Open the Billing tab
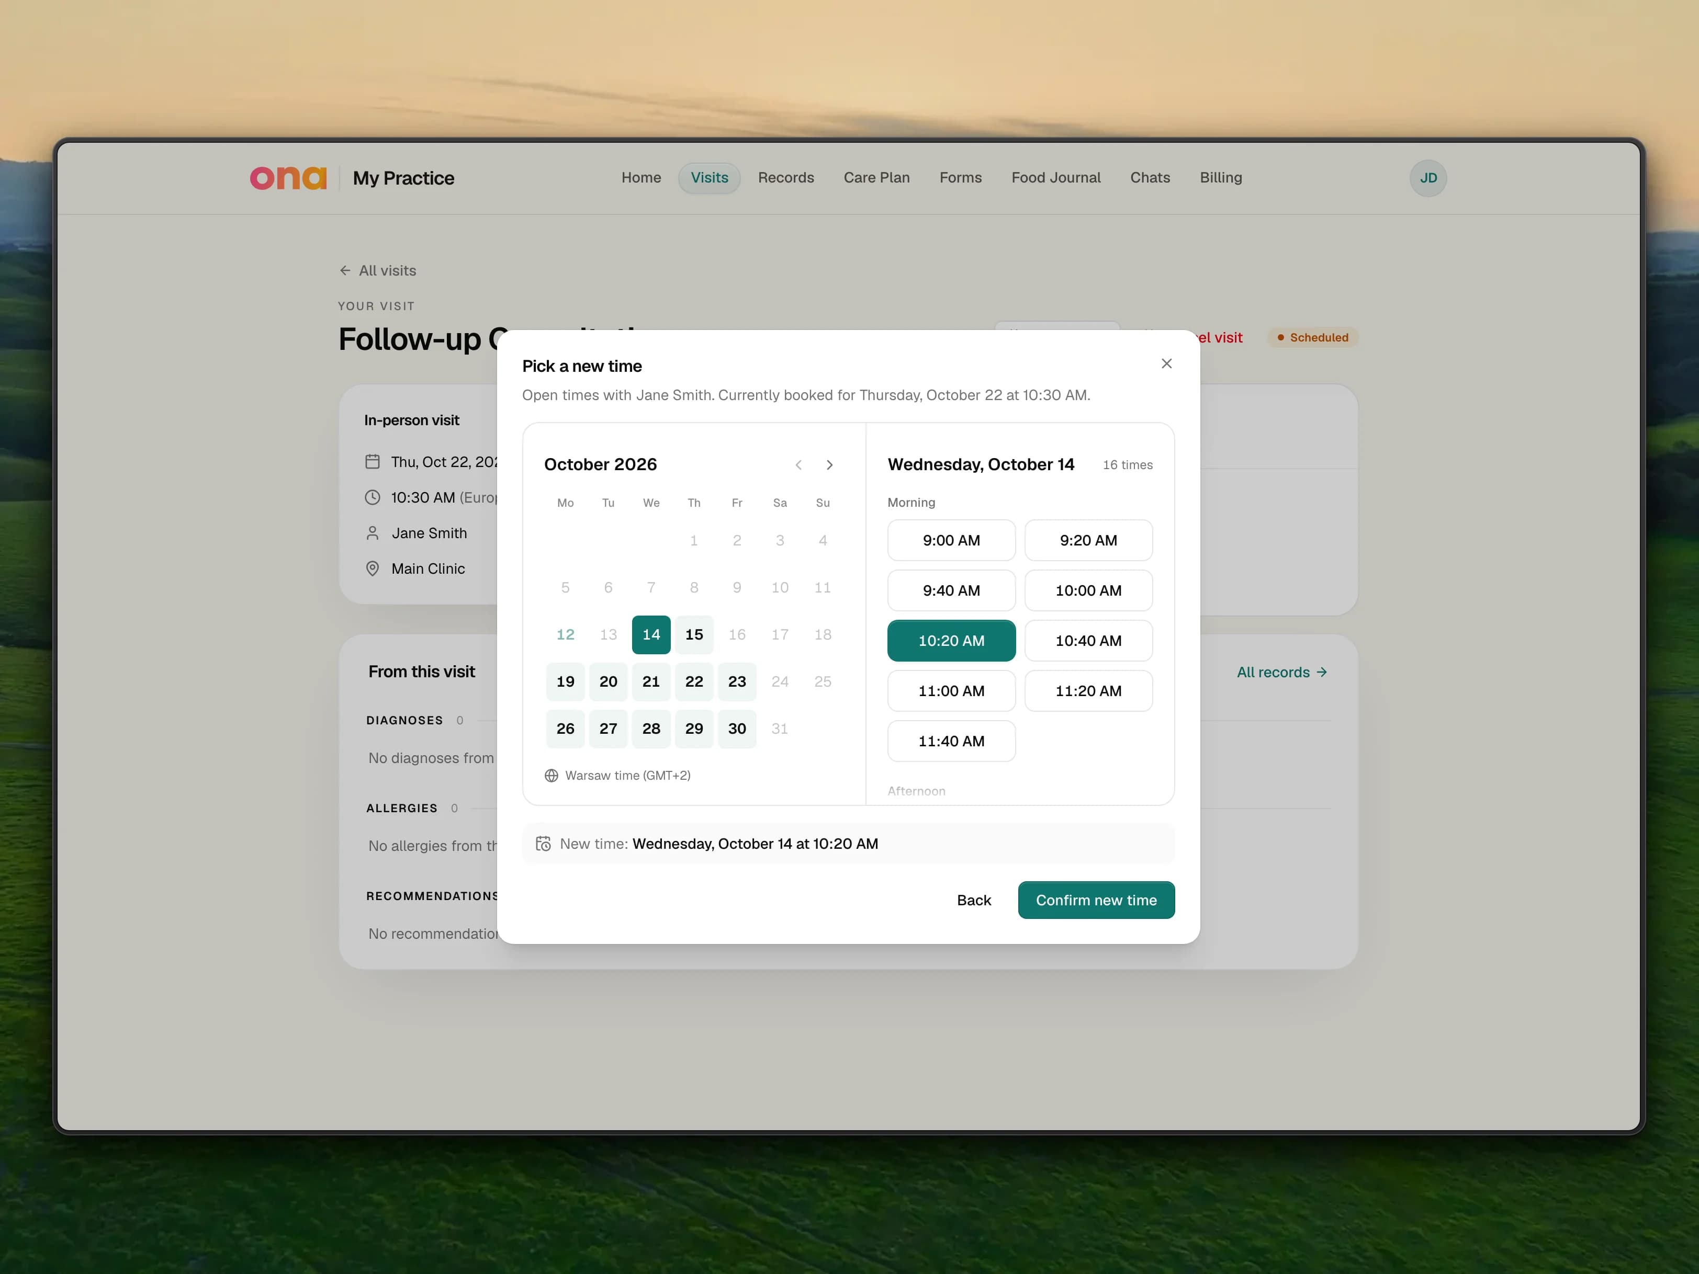Viewport: 1699px width, 1274px height. pyautogui.click(x=1220, y=178)
